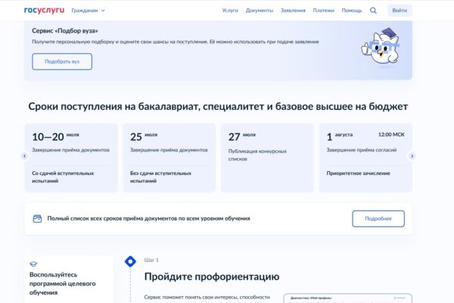The width and height of the screenshot is (454, 303).
Task: Open the Госуслуги logo home link
Action: pyautogui.click(x=44, y=10)
